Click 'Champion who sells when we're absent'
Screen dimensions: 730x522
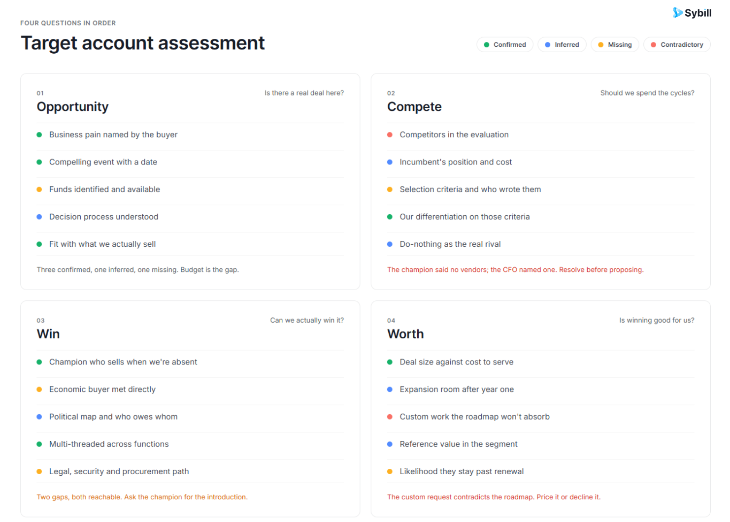click(123, 362)
